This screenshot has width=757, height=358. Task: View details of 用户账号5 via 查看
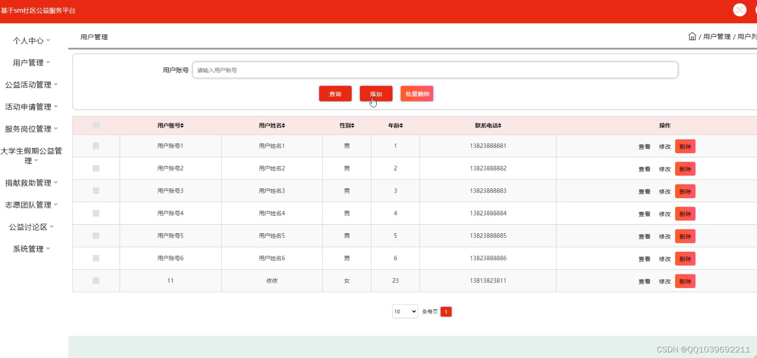pyautogui.click(x=644, y=236)
